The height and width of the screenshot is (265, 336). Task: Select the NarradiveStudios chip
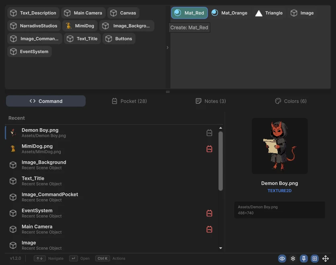point(34,26)
